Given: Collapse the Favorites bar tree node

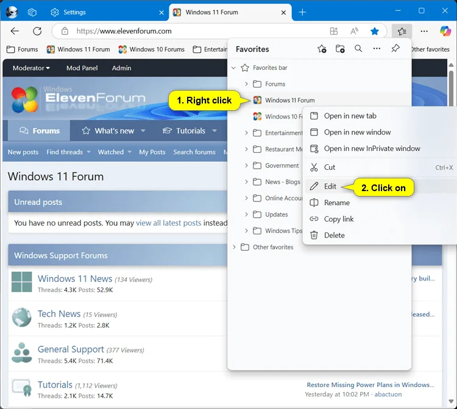Looking at the screenshot, I should pyautogui.click(x=233, y=68).
